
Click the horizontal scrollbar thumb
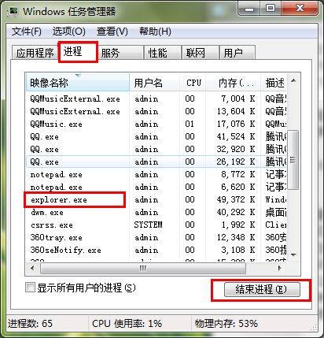pyautogui.click(x=143, y=268)
